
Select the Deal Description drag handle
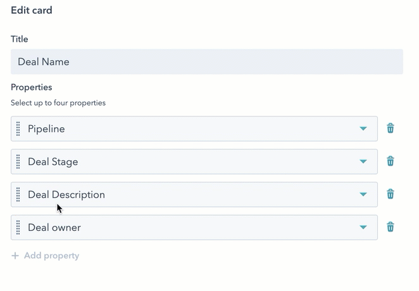[18, 194]
